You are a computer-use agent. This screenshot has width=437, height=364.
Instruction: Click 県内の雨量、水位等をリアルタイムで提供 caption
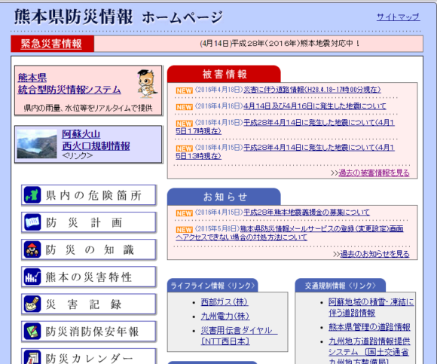tap(88, 108)
